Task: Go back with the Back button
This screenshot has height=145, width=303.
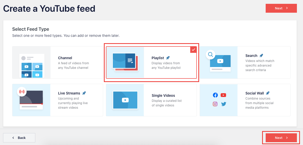Action: click(x=19, y=138)
